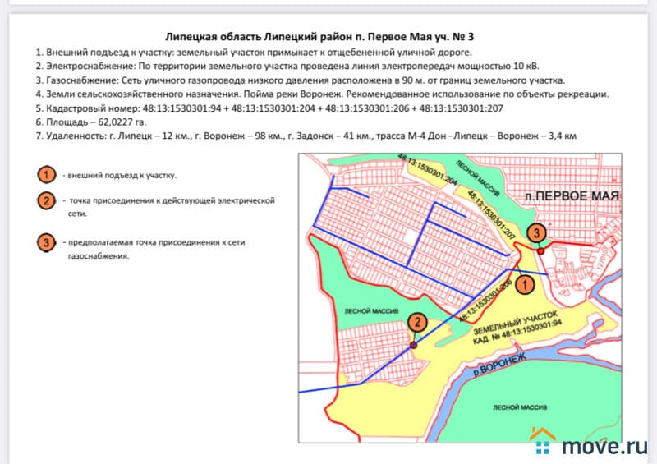Click line 3 about 'Газоснабжение'

click(300, 80)
